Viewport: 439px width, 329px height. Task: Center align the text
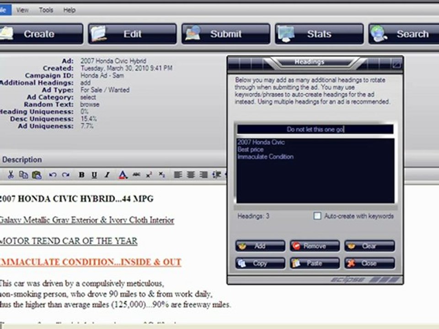pyautogui.click(x=191, y=175)
